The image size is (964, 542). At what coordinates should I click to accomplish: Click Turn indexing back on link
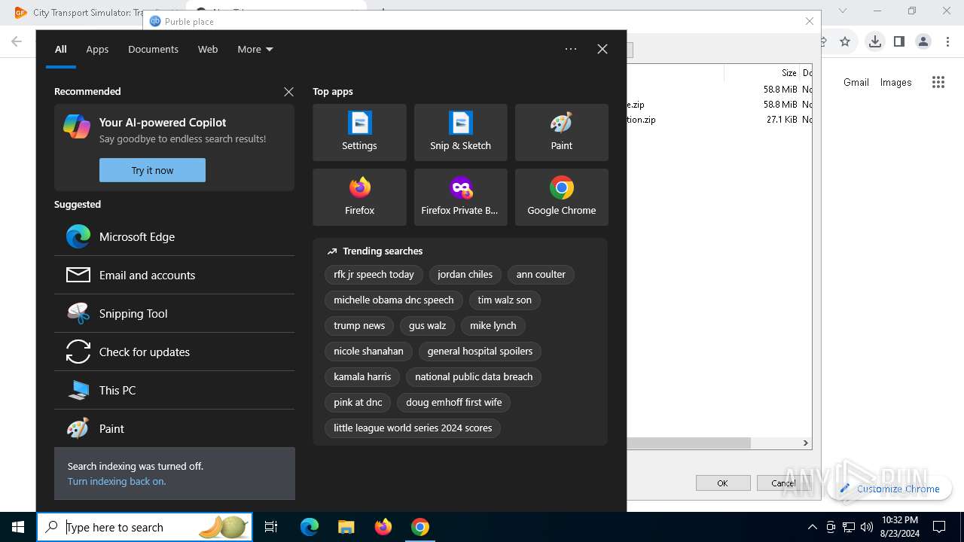(x=117, y=481)
